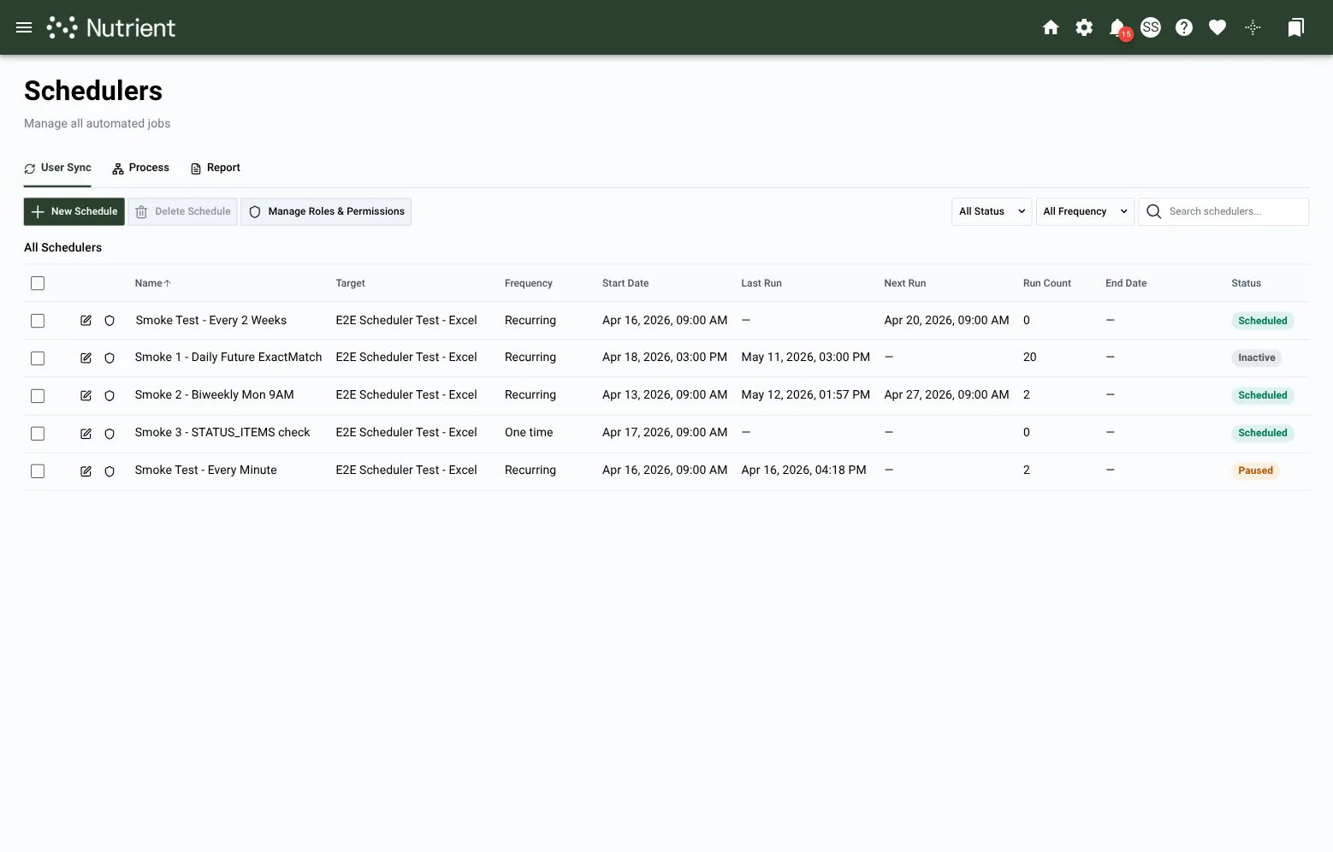
Task: Click the Run Count column header
Action: click(1047, 283)
